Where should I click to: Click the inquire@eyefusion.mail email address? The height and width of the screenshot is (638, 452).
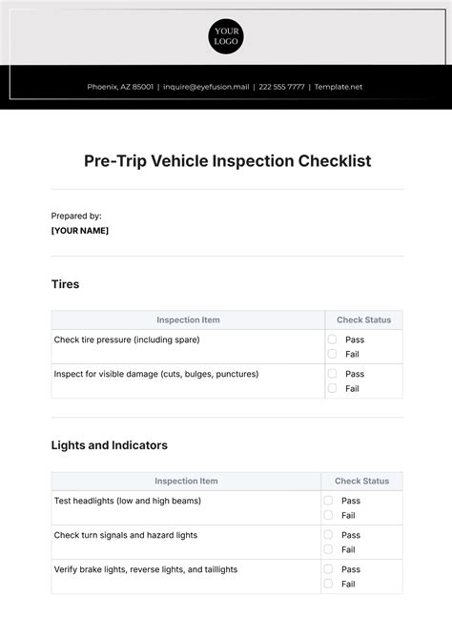click(x=206, y=87)
